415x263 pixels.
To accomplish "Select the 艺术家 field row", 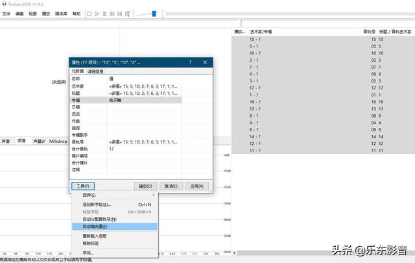I will [126, 86].
